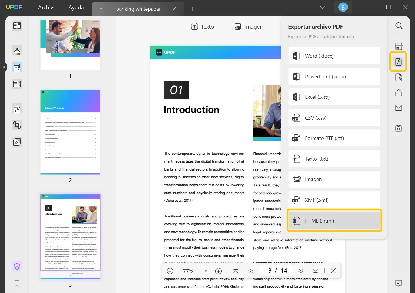415x293 pixels.
Task: Open the Layers panel icon
Action: tap(17, 266)
